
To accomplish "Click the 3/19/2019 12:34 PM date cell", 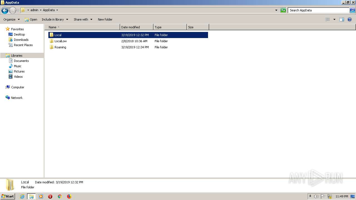I will coord(135,47).
